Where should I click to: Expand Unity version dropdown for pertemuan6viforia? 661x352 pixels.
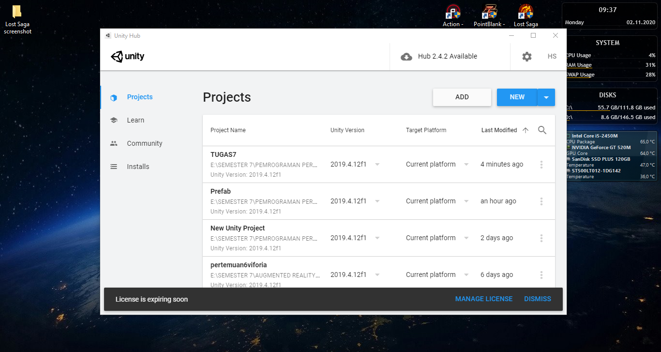[377, 275]
